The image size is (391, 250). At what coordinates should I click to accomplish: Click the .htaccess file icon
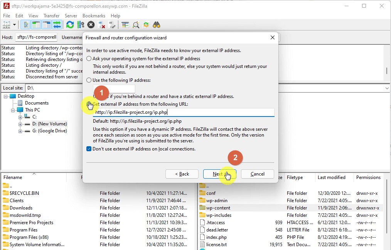click(202, 222)
